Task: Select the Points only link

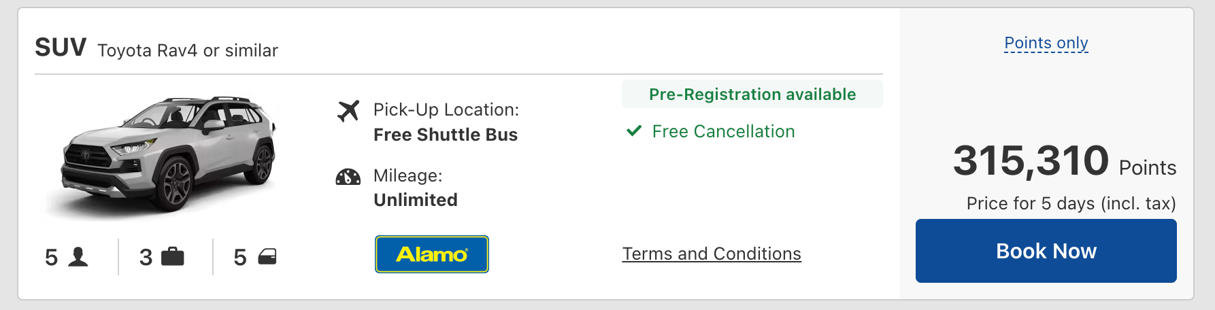Action: coord(1046,43)
